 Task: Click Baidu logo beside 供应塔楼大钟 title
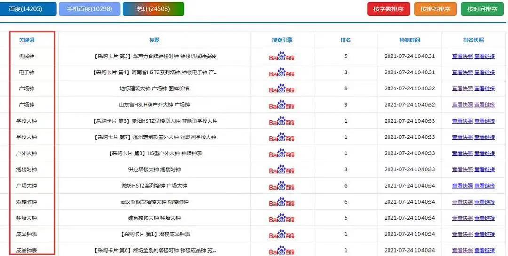pos(282,169)
